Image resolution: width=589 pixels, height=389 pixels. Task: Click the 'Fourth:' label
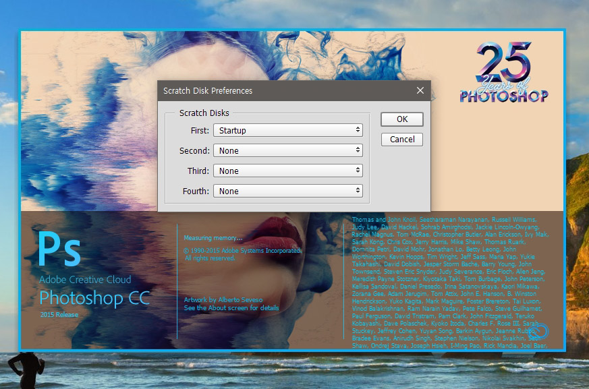pyautogui.click(x=196, y=191)
